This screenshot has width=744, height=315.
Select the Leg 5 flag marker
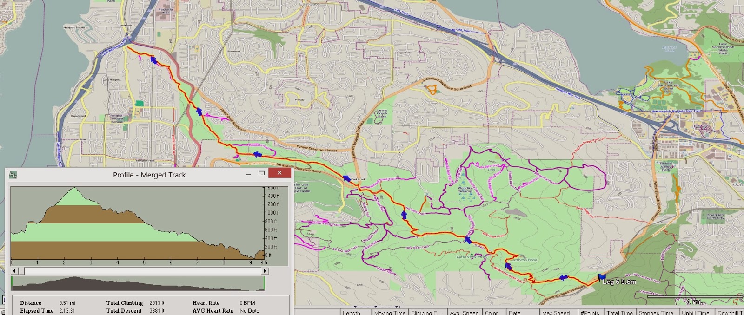[x=601, y=277]
